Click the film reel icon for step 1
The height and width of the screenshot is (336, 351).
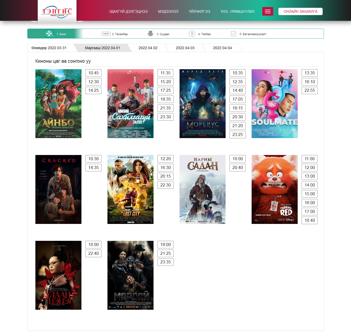click(x=49, y=34)
